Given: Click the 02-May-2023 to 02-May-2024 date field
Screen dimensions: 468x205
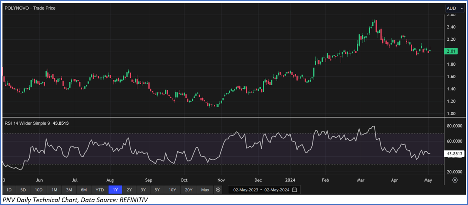Looking at the screenshot, I should (261, 190).
